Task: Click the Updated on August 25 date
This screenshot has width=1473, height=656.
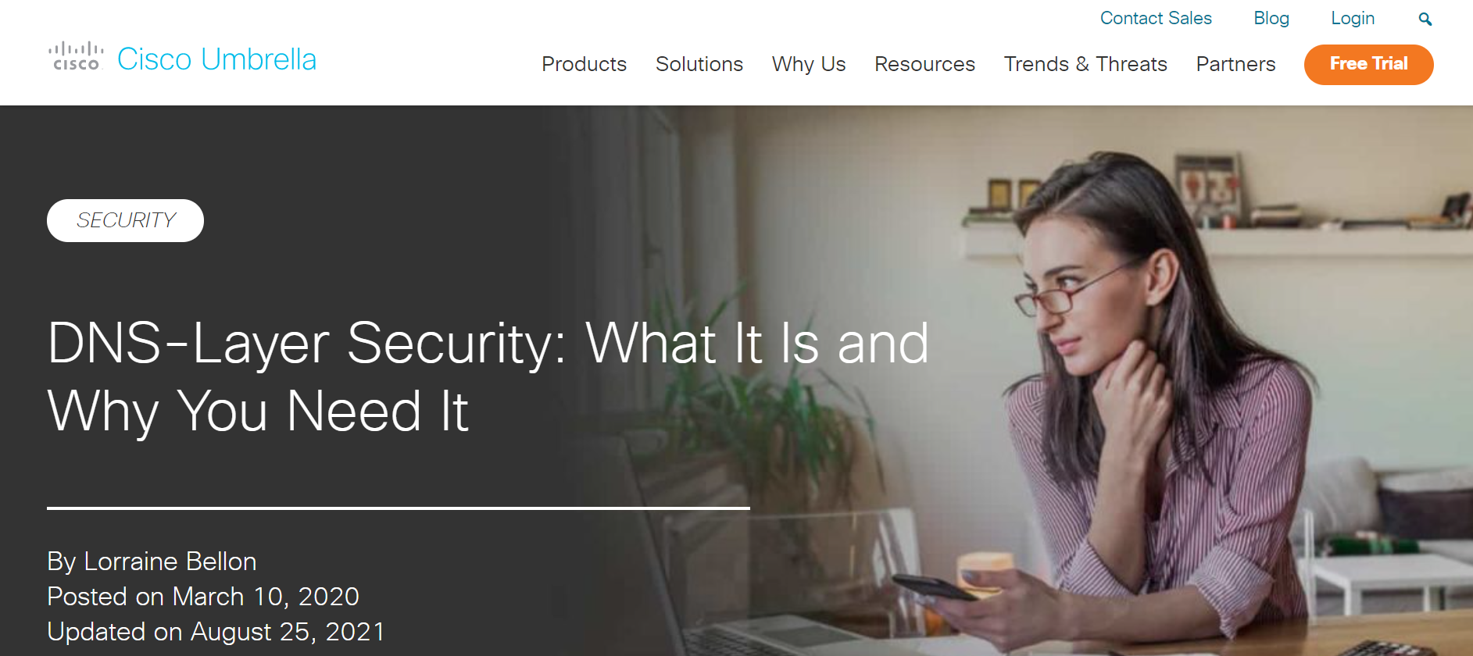Action: pyautogui.click(x=216, y=632)
